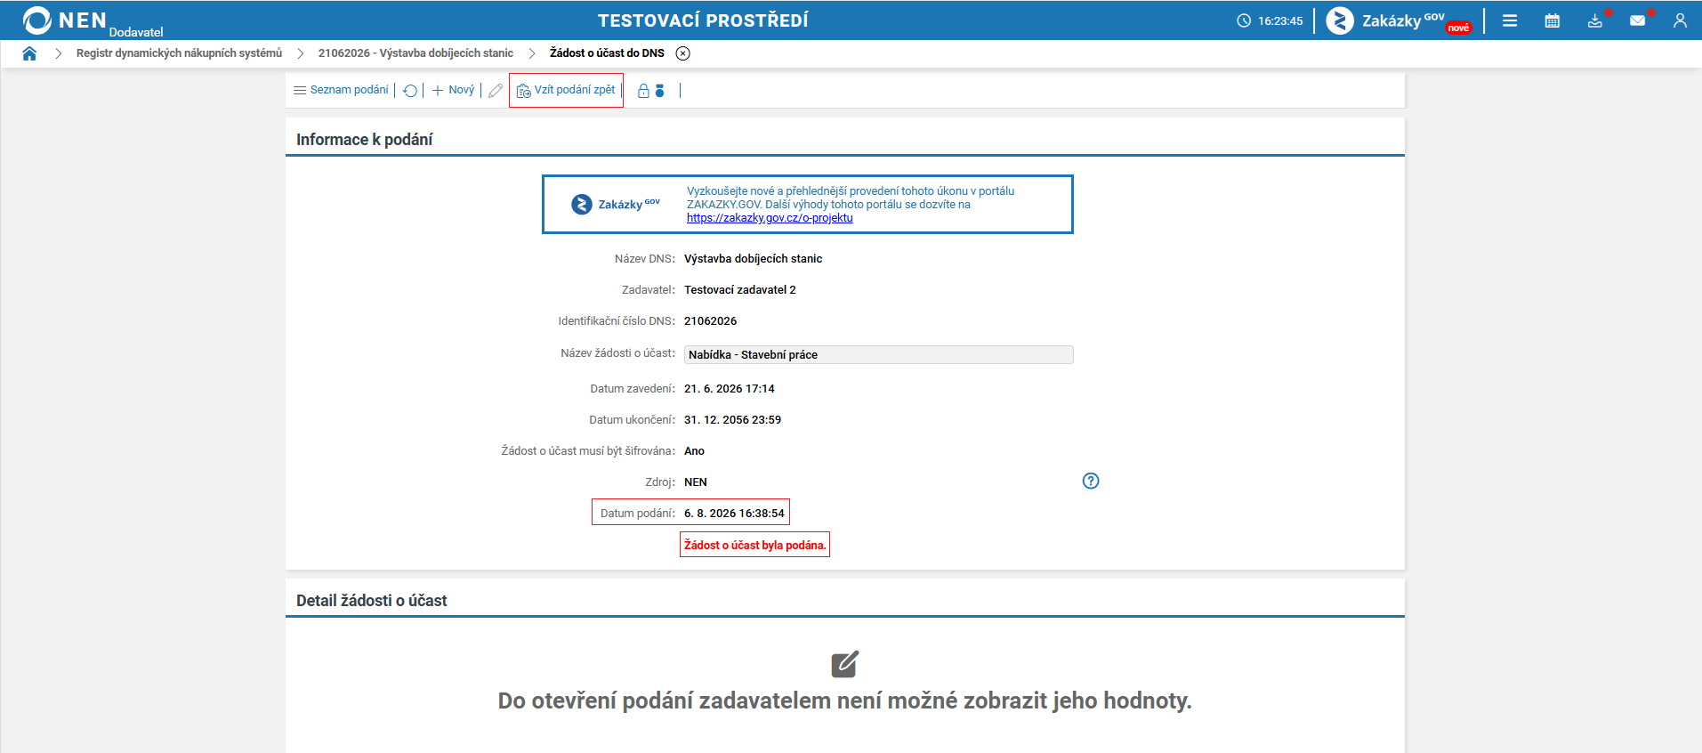Open 21062026 - Výstavba dobíjecích stanic breadcrumb
1702x753 pixels.
tap(415, 53)
